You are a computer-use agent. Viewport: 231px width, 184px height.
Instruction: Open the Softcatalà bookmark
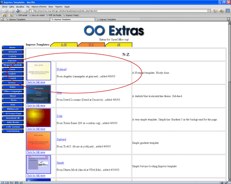(x=21, y=15)
